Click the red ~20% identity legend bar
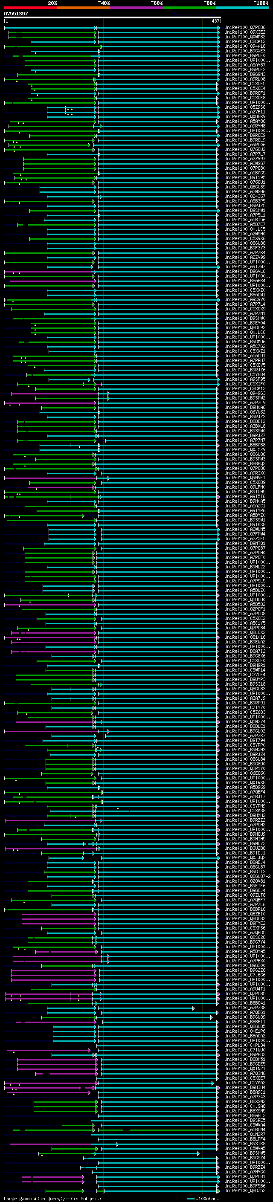Image resolution: width=273 pixels, height=1202 pixels. pos(30,8)
